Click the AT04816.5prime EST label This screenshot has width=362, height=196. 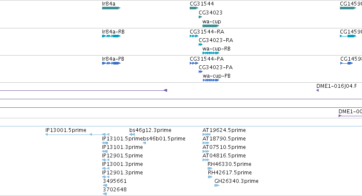pyautogui.click(x=224, y=155)
